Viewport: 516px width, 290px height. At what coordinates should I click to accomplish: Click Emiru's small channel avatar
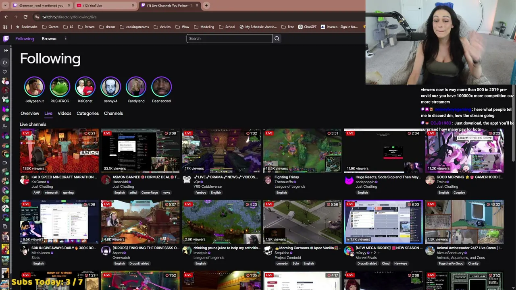[430, 180]
